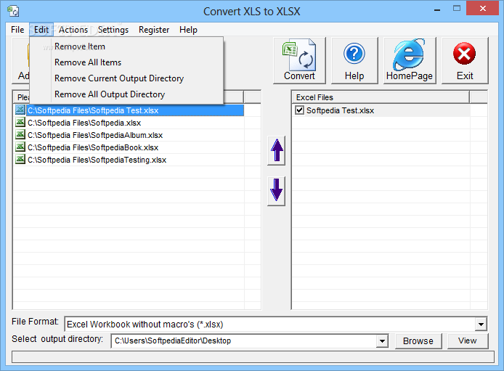Open Help via the question mark icon

pyautogui.click(x=354, y=53)
